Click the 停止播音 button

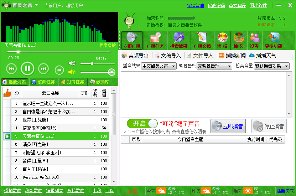269,126
